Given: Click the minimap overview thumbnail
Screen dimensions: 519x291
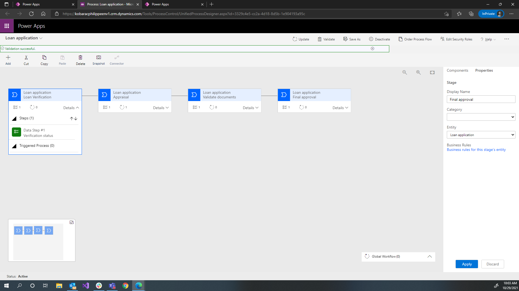Looking at the screenshot, I should point(38,242).
